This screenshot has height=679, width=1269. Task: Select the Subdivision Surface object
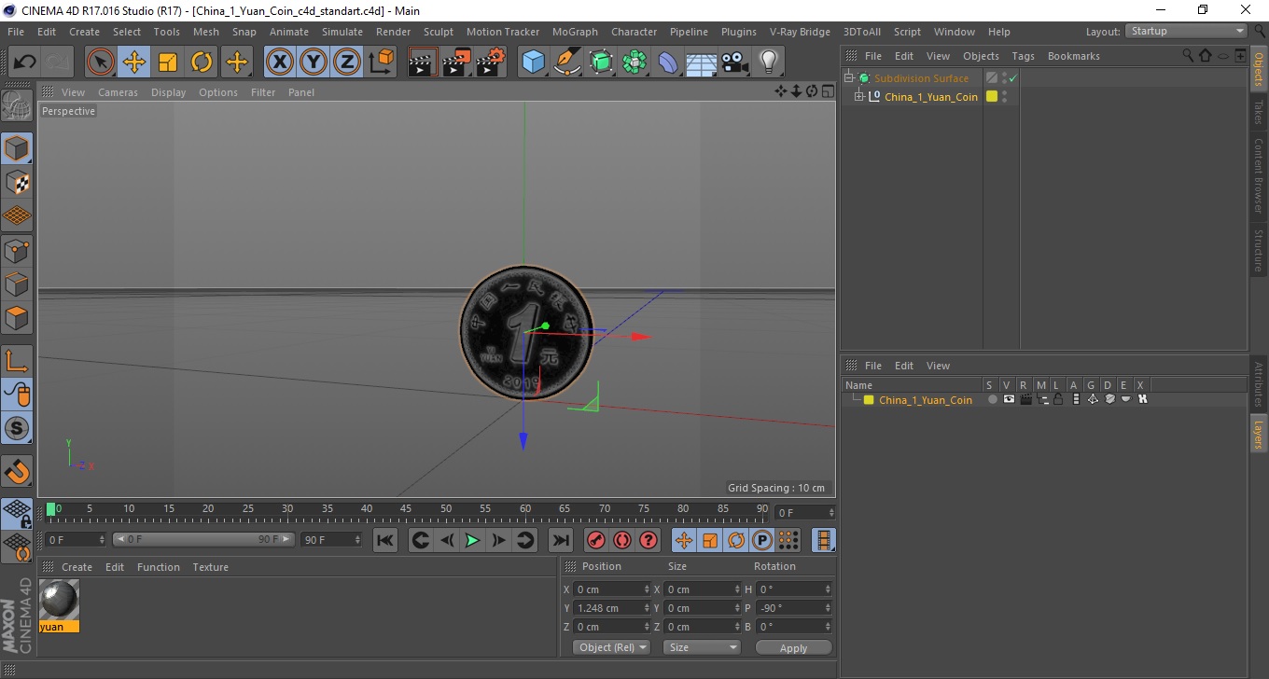coord(920,78)
